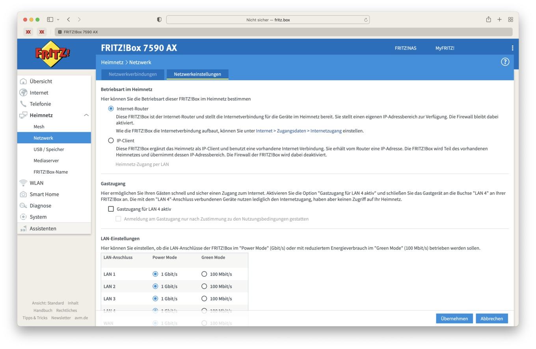Click the Internet globe icon

point(23,93)
